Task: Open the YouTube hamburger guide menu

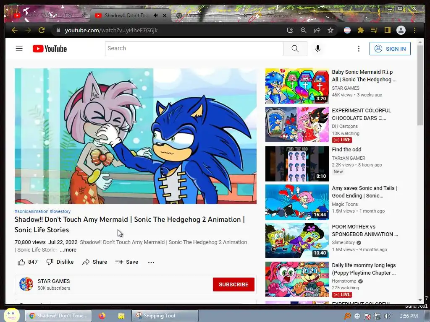Action: [19, 49]
